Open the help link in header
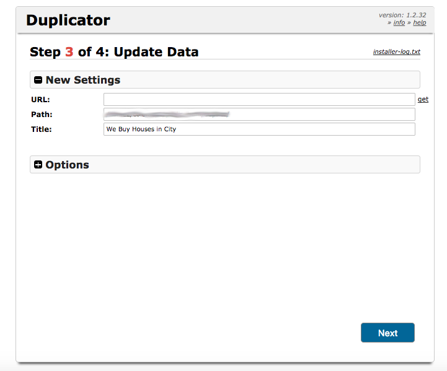The image size is (447, 371). [x=420, y=23]
